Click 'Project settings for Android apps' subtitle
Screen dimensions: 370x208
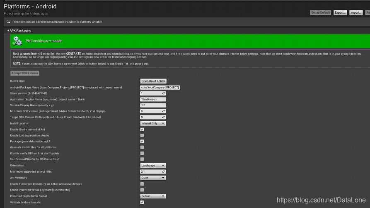coord(26,13)
